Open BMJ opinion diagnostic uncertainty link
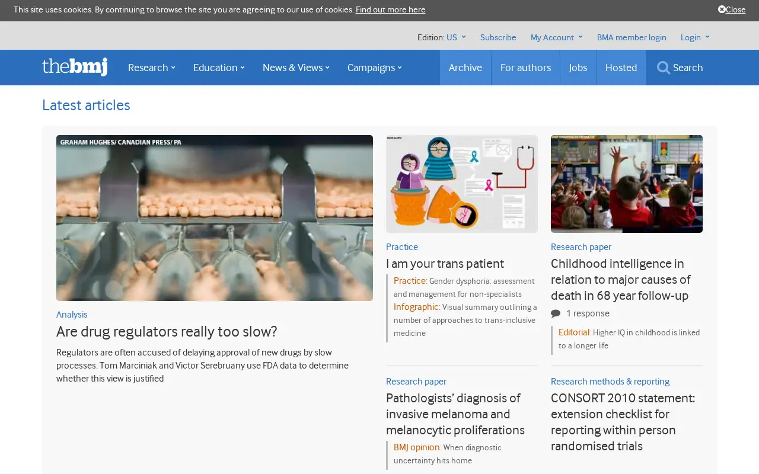Viewport: 759px width, 474px height. pyautogui.click(x=448, y=454)
